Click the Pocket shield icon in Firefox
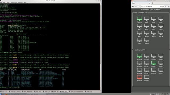 [x=163, y=6]
